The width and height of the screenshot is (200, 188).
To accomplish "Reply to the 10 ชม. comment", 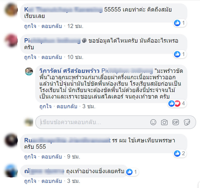I will (52, 57).
